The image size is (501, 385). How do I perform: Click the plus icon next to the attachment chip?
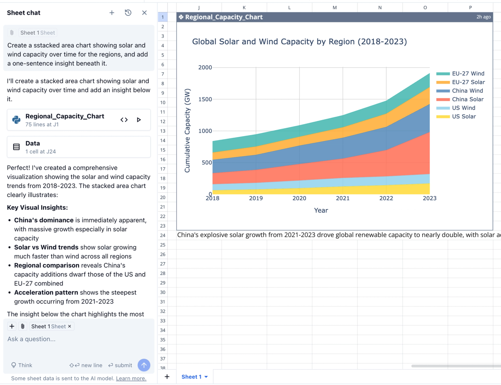point(11,326)
